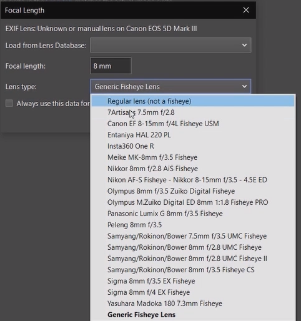Image resolution: width=301 pixels, height=321 pixels.
Task: Pick Peleng 8mm f/3.5
Action: coord(193,225)
